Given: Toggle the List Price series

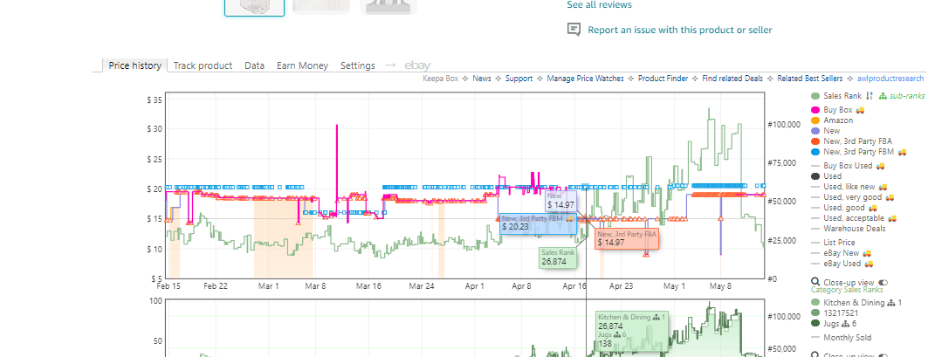Looking at the screenshot, I should pos(833,243).
